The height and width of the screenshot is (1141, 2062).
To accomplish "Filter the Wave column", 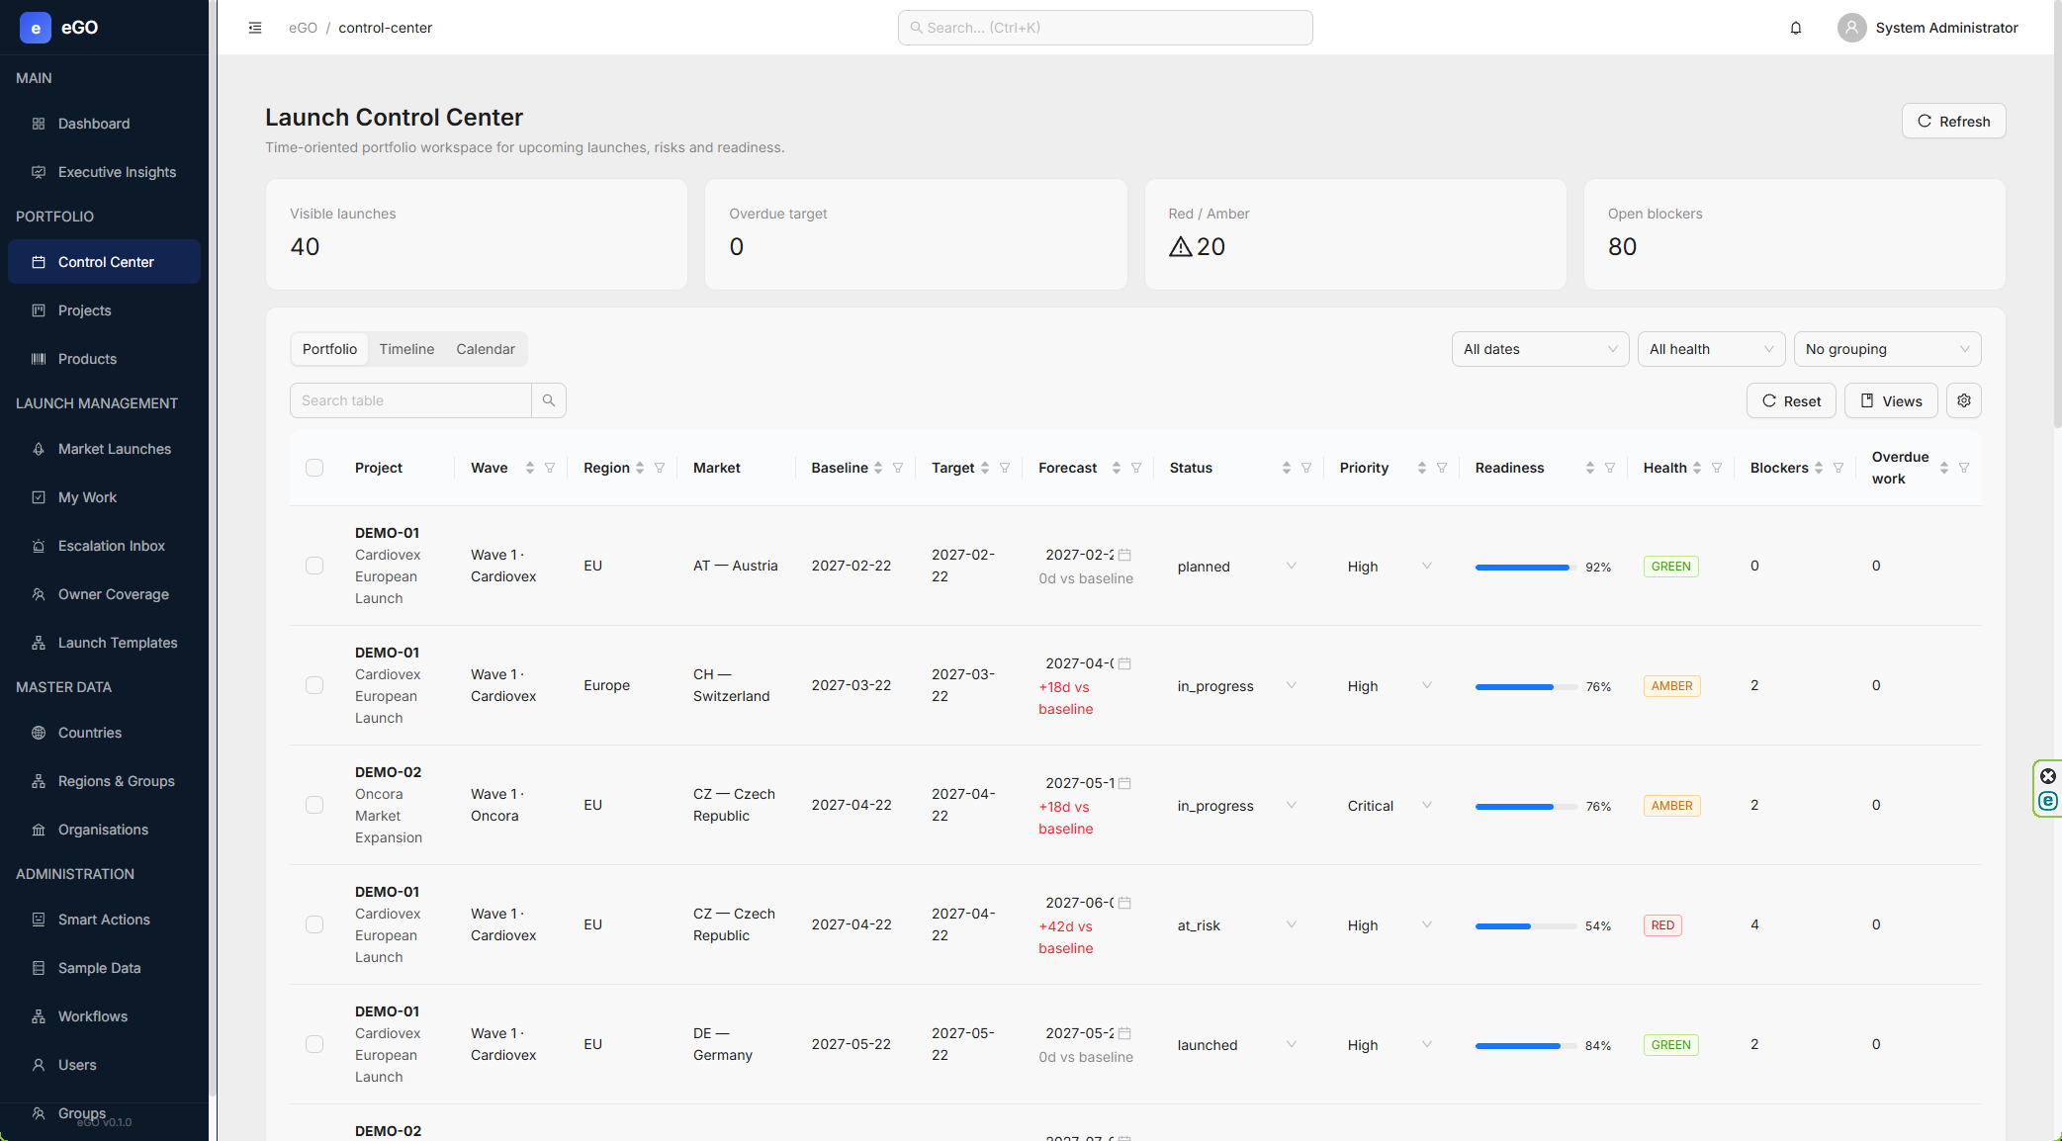I will (550, 468).
